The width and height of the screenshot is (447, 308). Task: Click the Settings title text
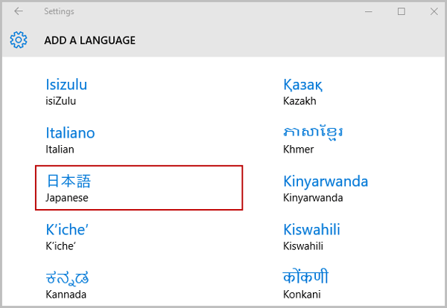click(x=59, y=11)
